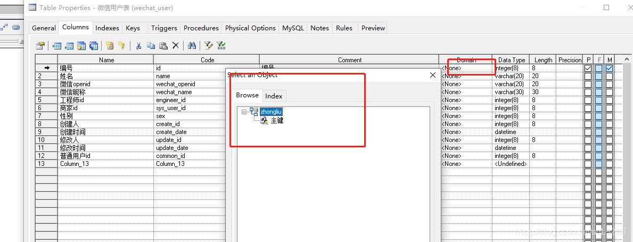Check the P checkbox for wechat_name row
The width and height of the screenshot is (633, 242).
click(x=588, y=92)
